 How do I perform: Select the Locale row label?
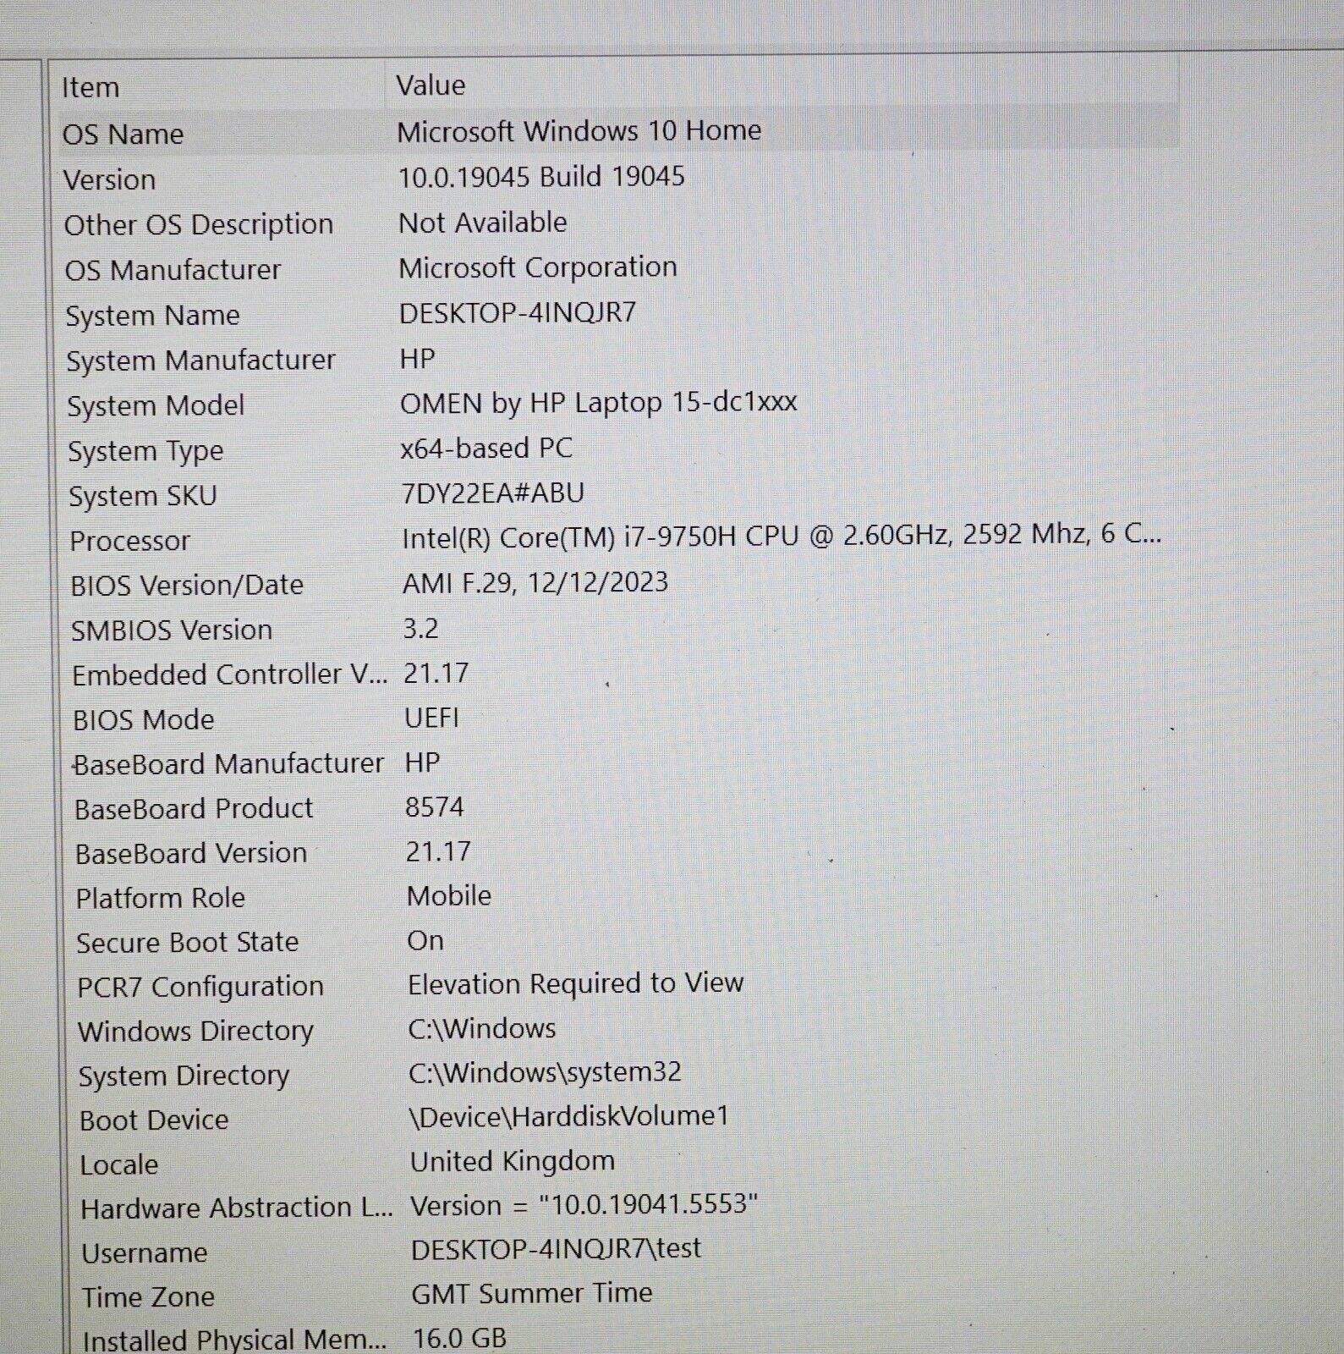[x=119, y=1164]
